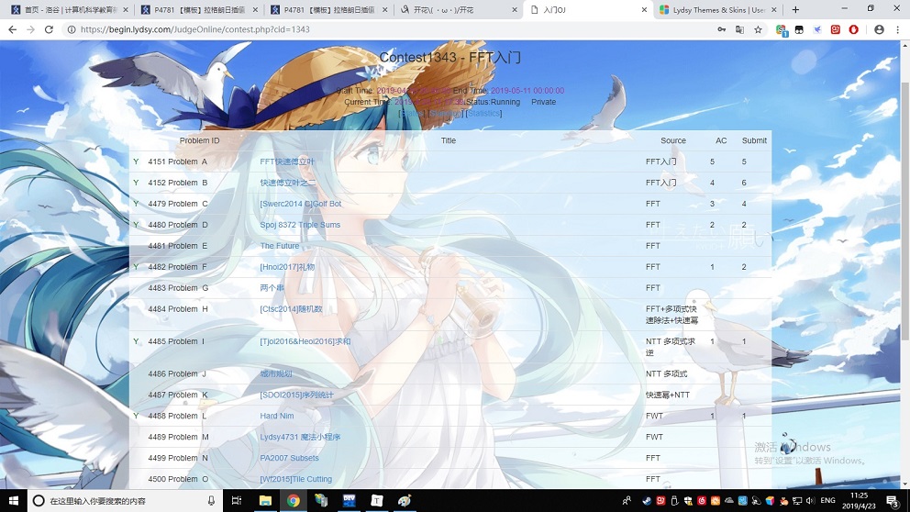Image resolution: width=910 pixels, height=512 pixels.
Task: Open problem FFT快速傅立叶
Action: [x=287, y=161]
